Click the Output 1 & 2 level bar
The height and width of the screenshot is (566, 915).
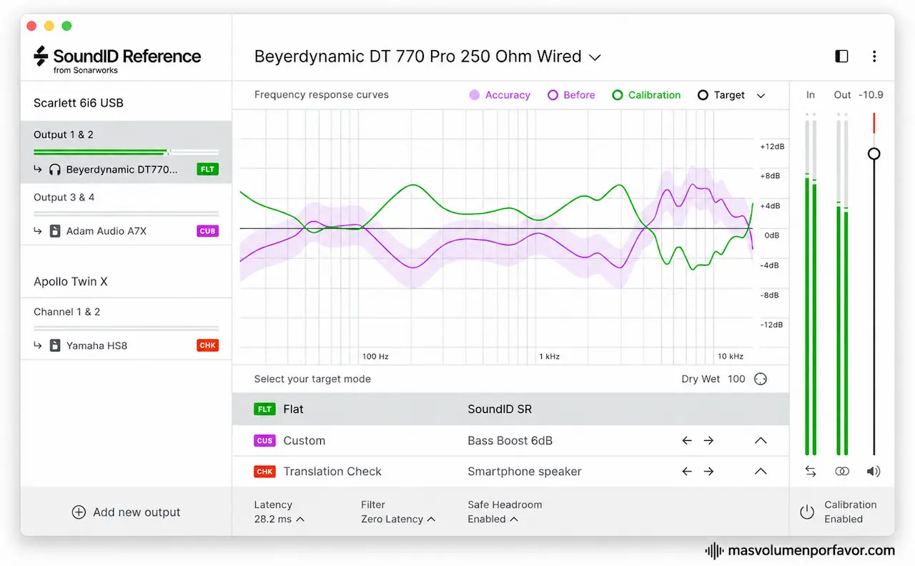pos(126,152)
